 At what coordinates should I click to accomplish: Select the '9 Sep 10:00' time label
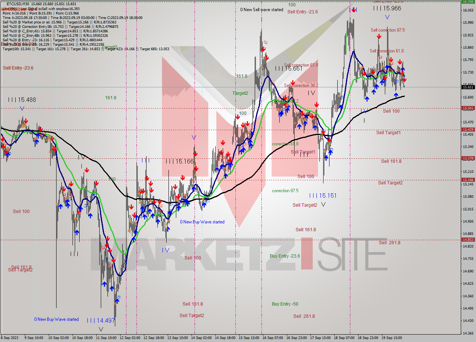click(x=34, y=338)
